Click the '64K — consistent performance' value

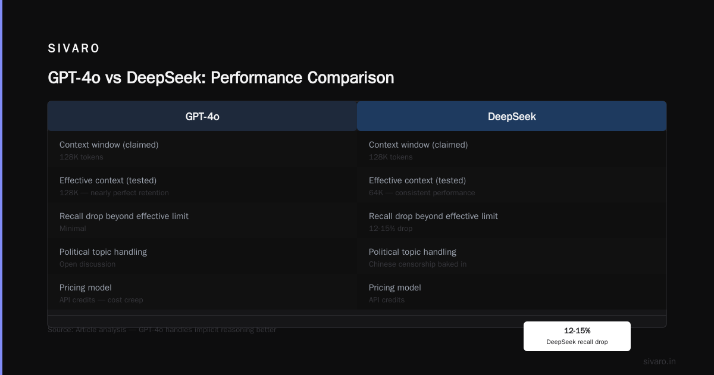(422, 193)
